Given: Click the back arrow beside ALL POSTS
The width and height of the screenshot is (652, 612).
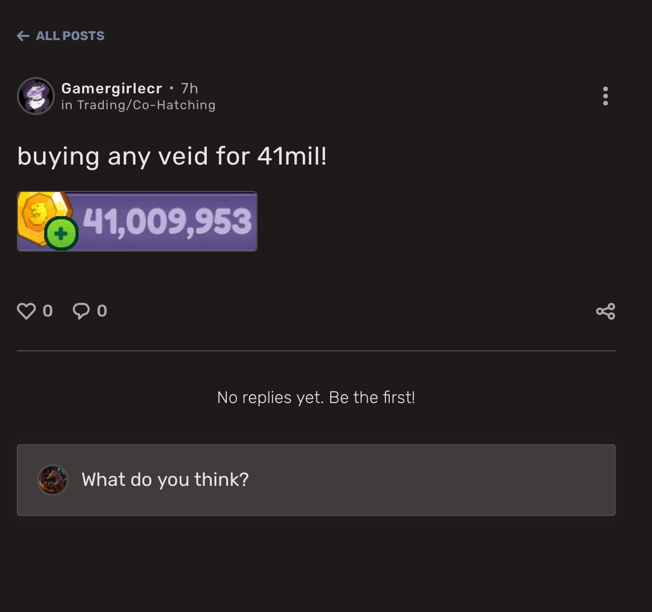Looking at the screenshot, I should pos(22,36).
